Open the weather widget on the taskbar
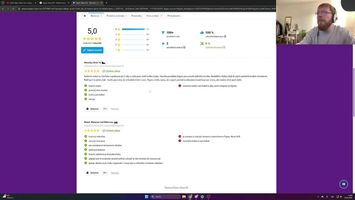This screenshot has height=200, width=355. 8,197
